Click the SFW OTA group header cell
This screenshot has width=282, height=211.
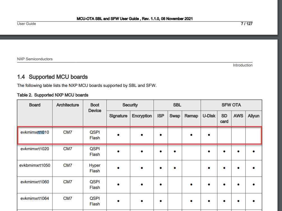(231, 105)
